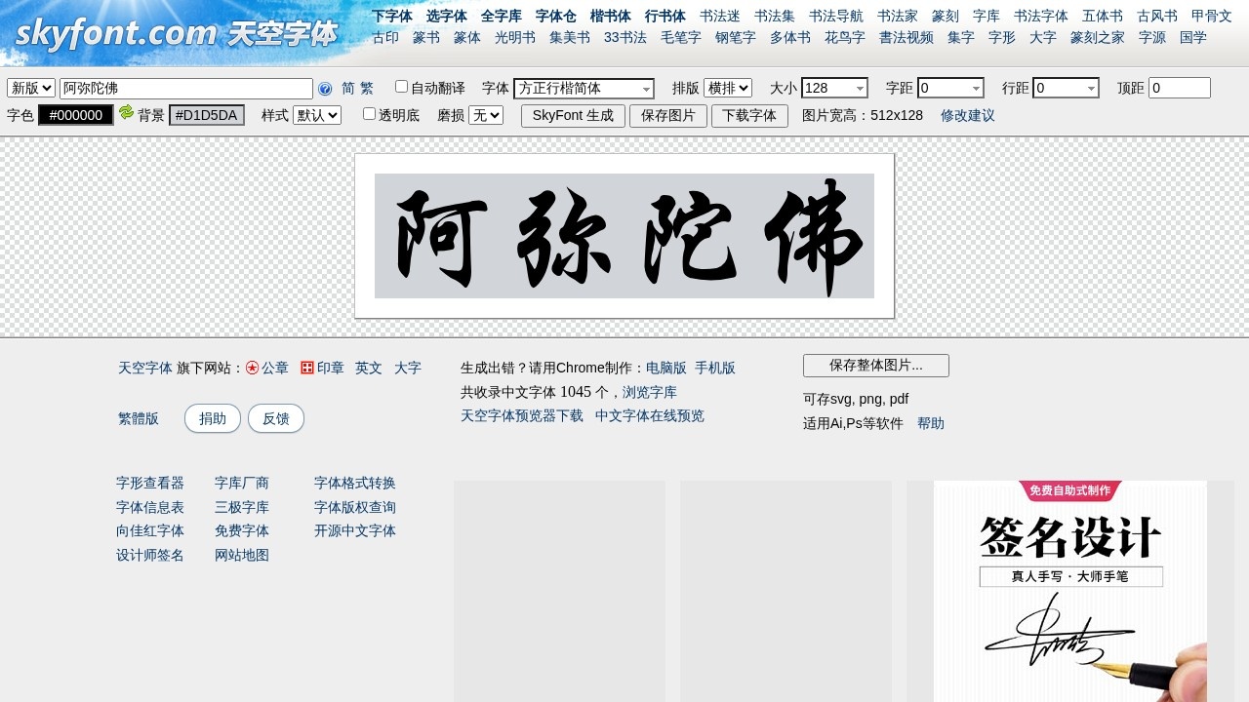Click the 字色 #000000 color swatch
This screenshot has height=702, width=1249.
(x=75, y=114)
